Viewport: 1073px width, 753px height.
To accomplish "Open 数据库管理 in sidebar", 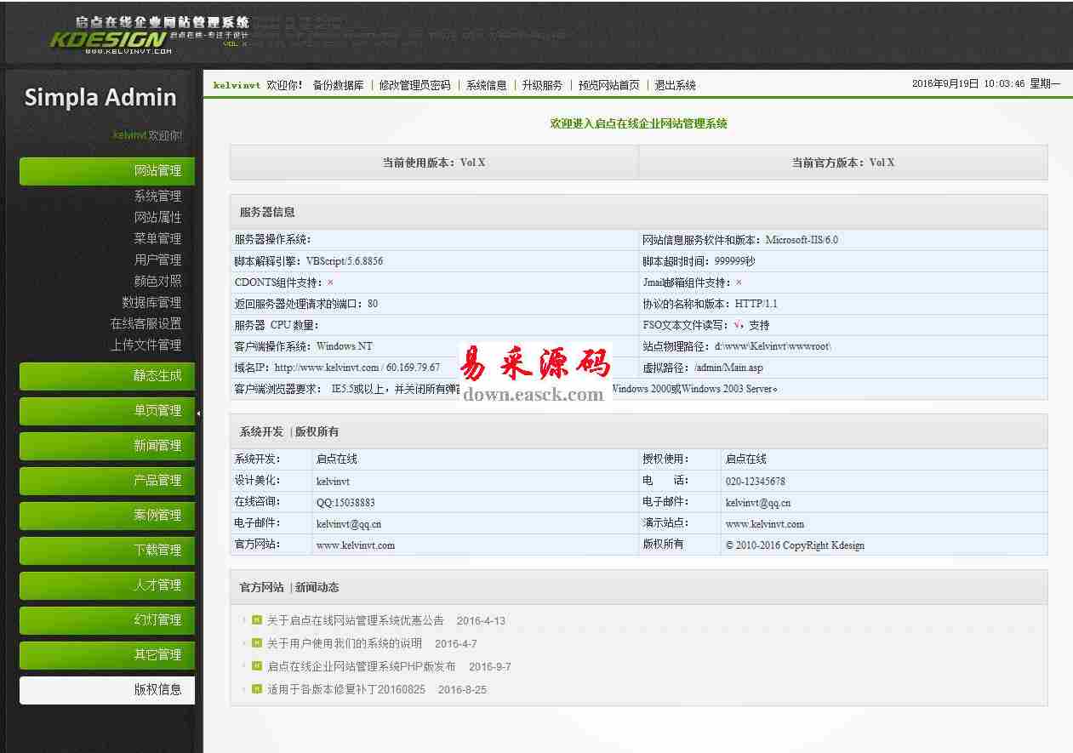I will tap(151, 302).
